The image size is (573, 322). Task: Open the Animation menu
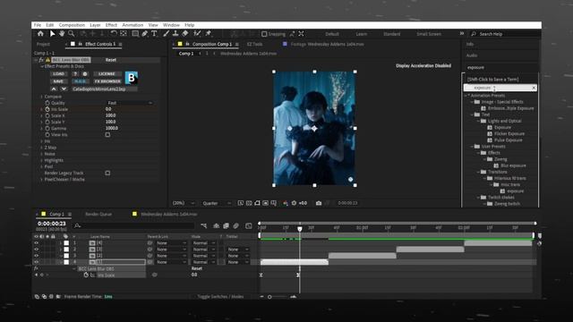tap(133, 25)
